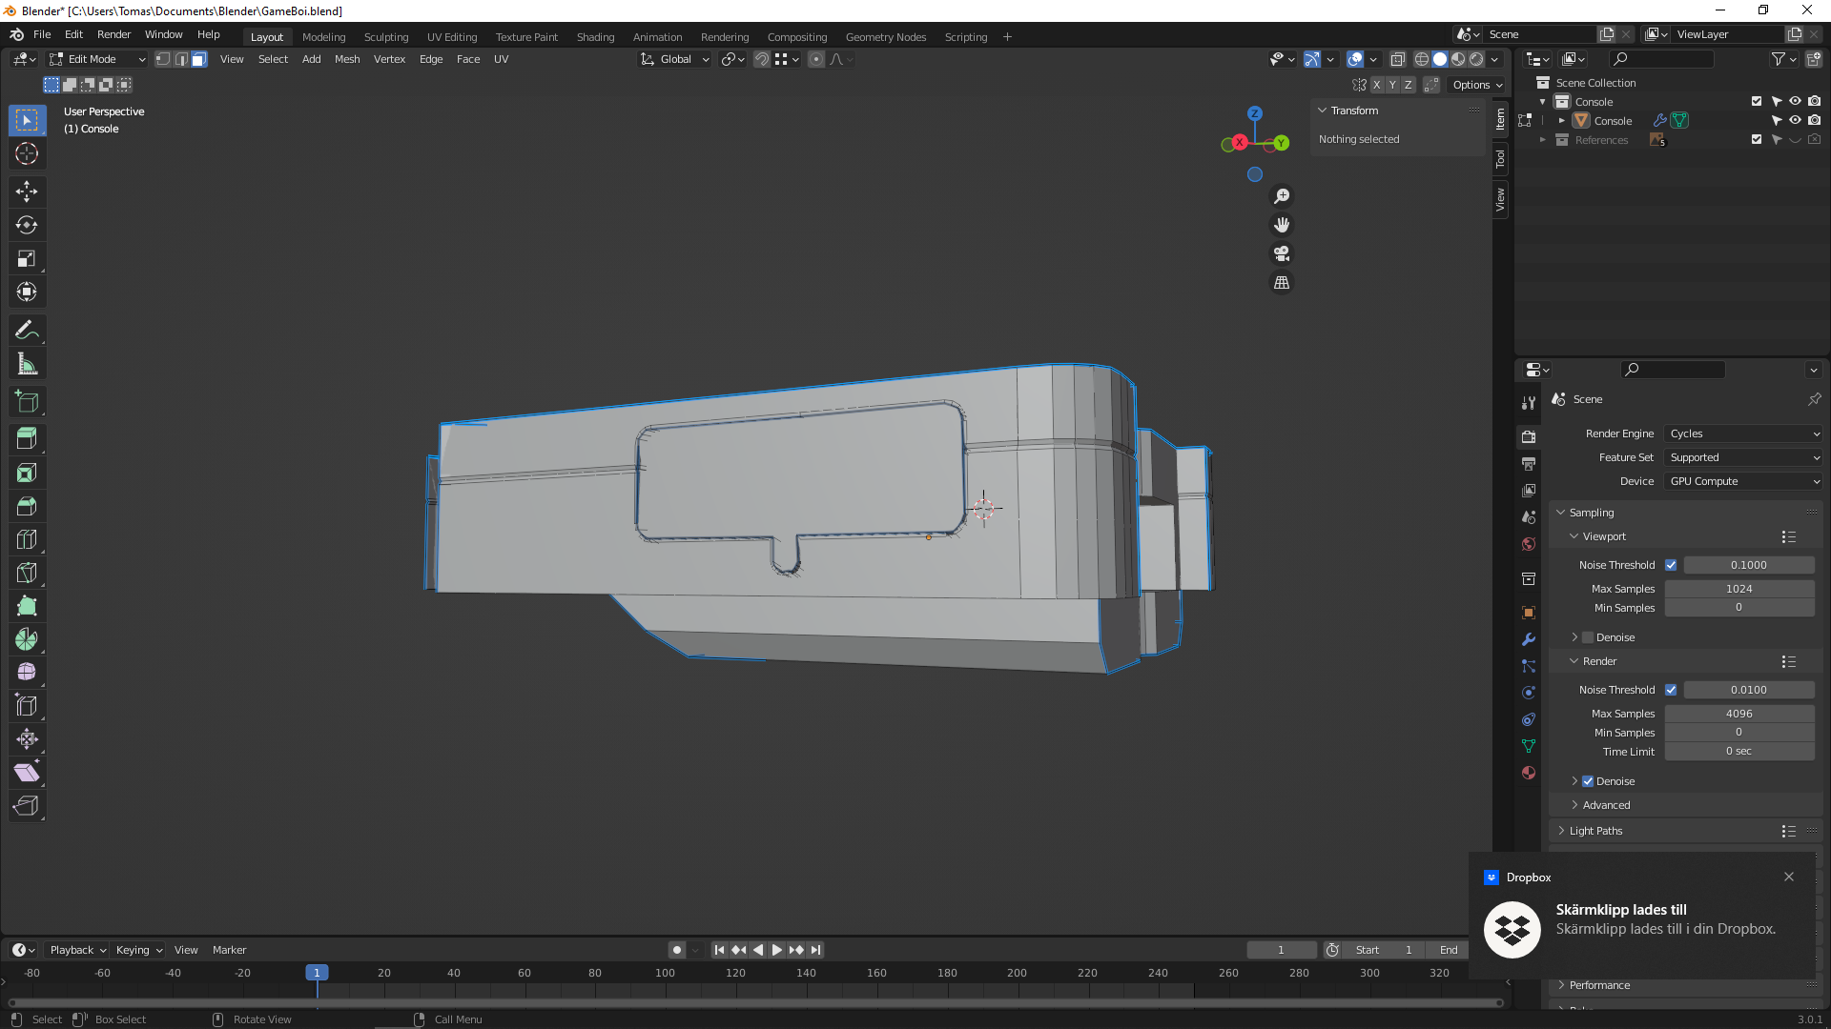1831x1029 pixels.
Task: Choose the Loop Cut tool
Action: click(27, 539)
